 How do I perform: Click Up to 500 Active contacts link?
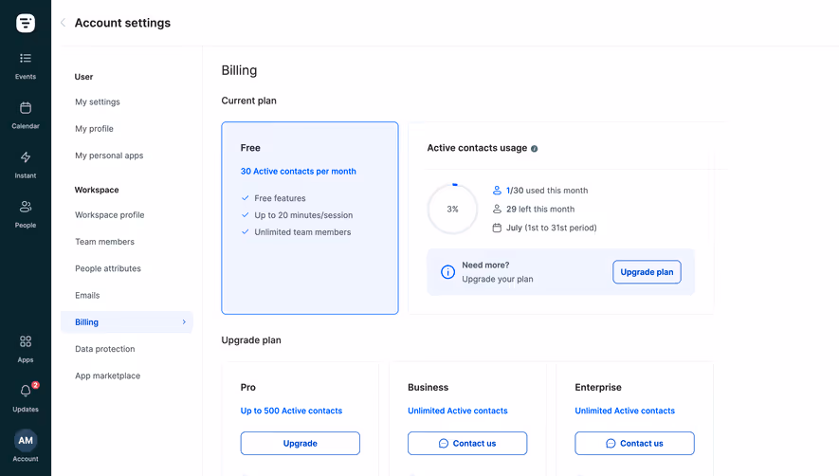point(291,411)
